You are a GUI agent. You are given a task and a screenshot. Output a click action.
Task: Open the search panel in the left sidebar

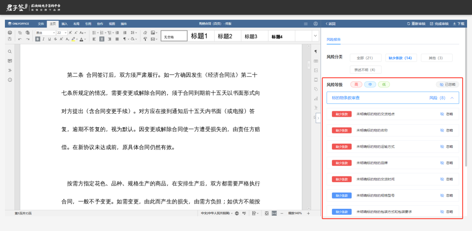tap(10, 51)
